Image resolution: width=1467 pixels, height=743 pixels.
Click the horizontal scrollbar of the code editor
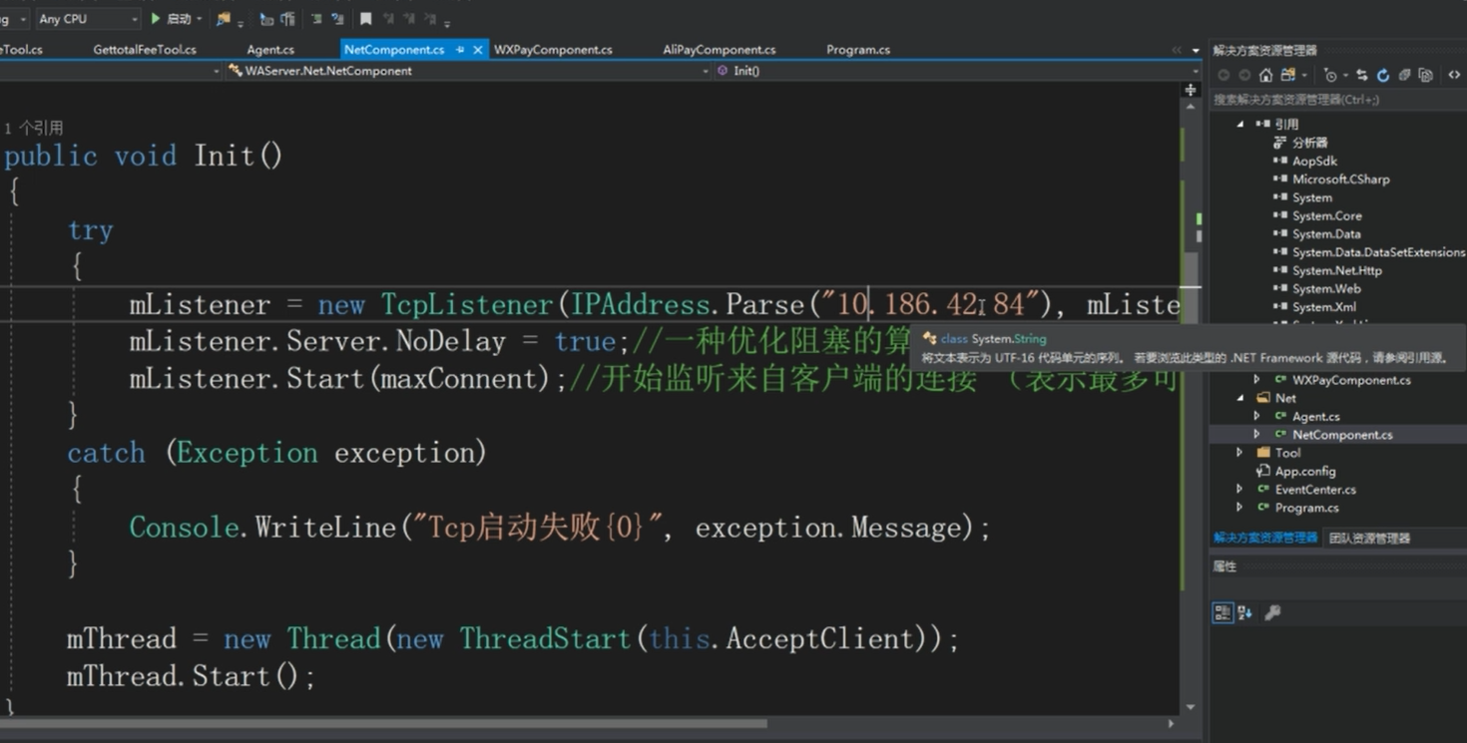point(383,724)
